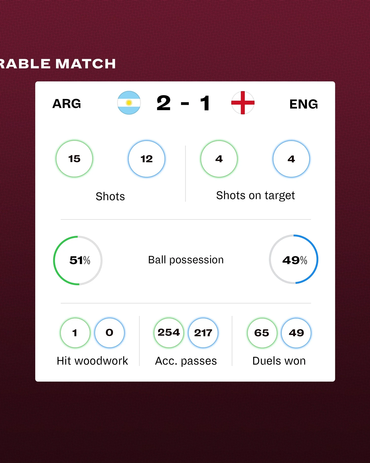Click the Shots on target label
Screen dimensions: 370x463
point(255,196)
